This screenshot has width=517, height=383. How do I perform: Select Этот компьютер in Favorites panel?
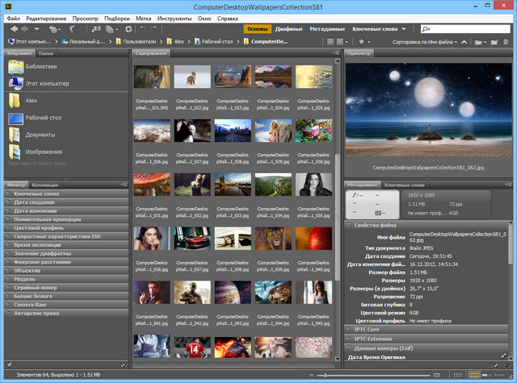47,83
